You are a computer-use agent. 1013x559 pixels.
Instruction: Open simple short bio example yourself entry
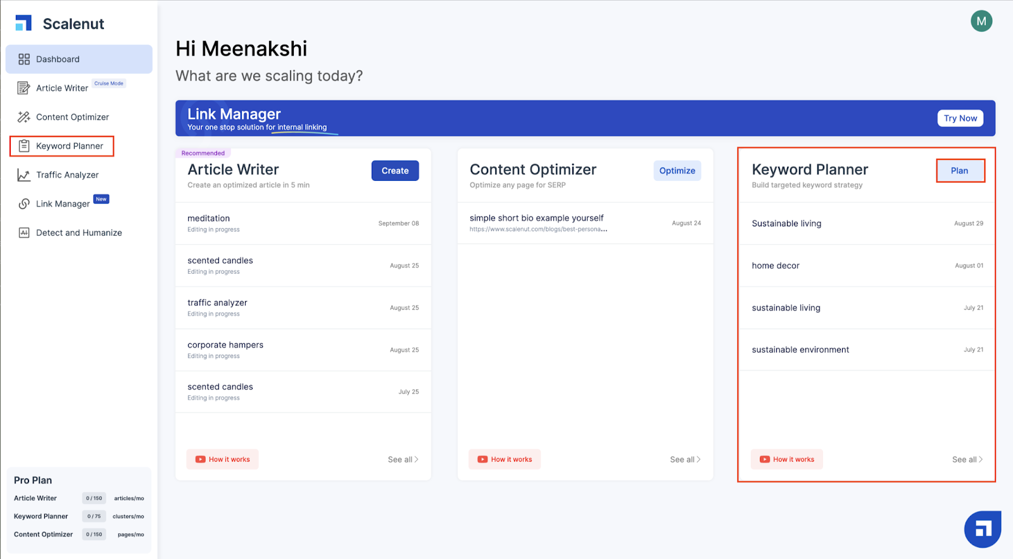585,223
